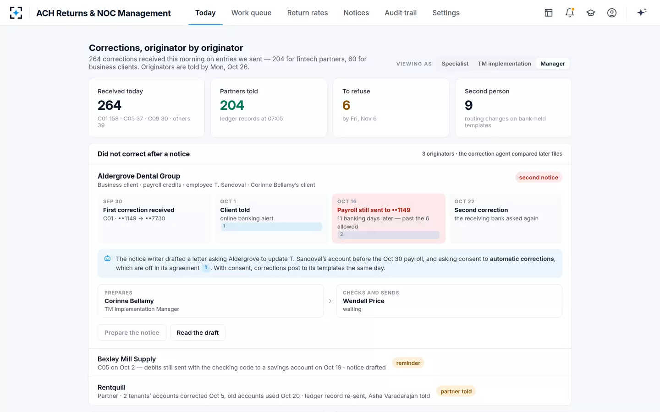Open the Settings tab
The width and height of the screenshot is (660, 412).
point(446,13)
